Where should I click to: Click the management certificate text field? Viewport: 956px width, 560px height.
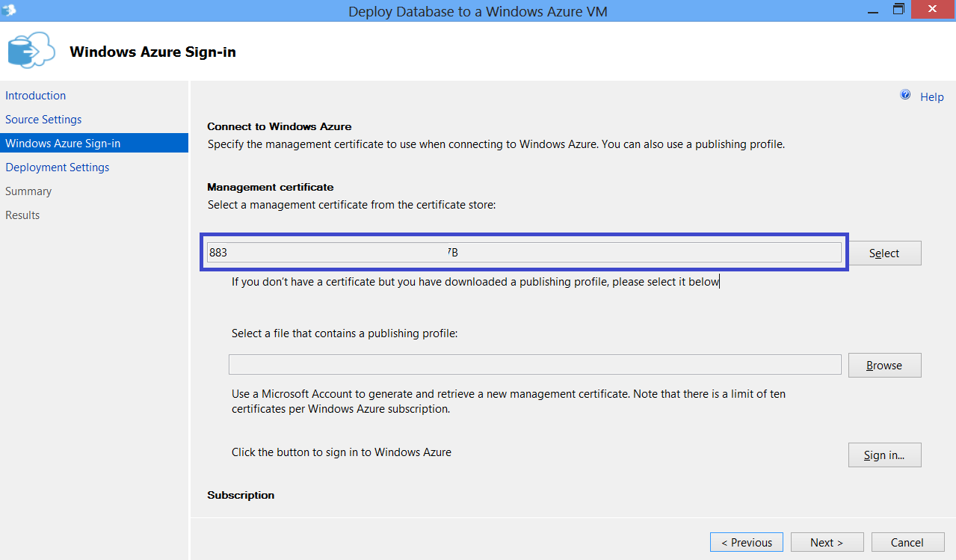click(523, 253)
